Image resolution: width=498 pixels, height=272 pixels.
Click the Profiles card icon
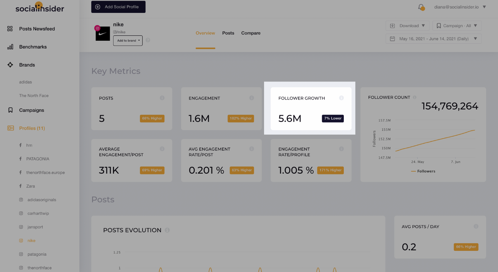[11, 128]
